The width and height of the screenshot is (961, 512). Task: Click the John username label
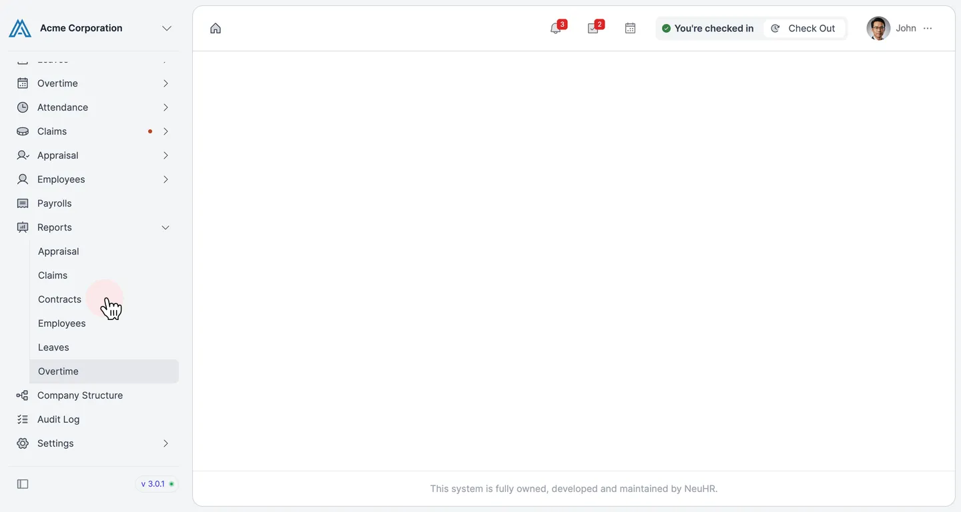[x=906, y=28]
